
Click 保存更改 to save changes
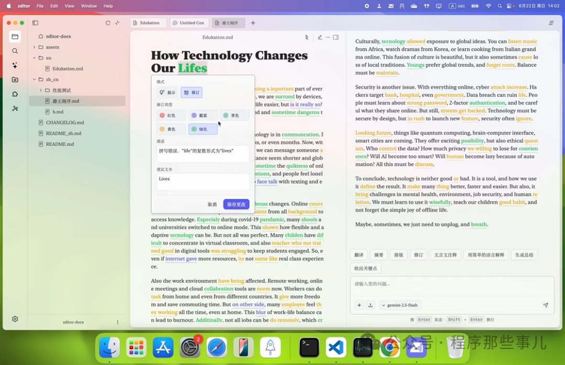click(x=236, y=204)
